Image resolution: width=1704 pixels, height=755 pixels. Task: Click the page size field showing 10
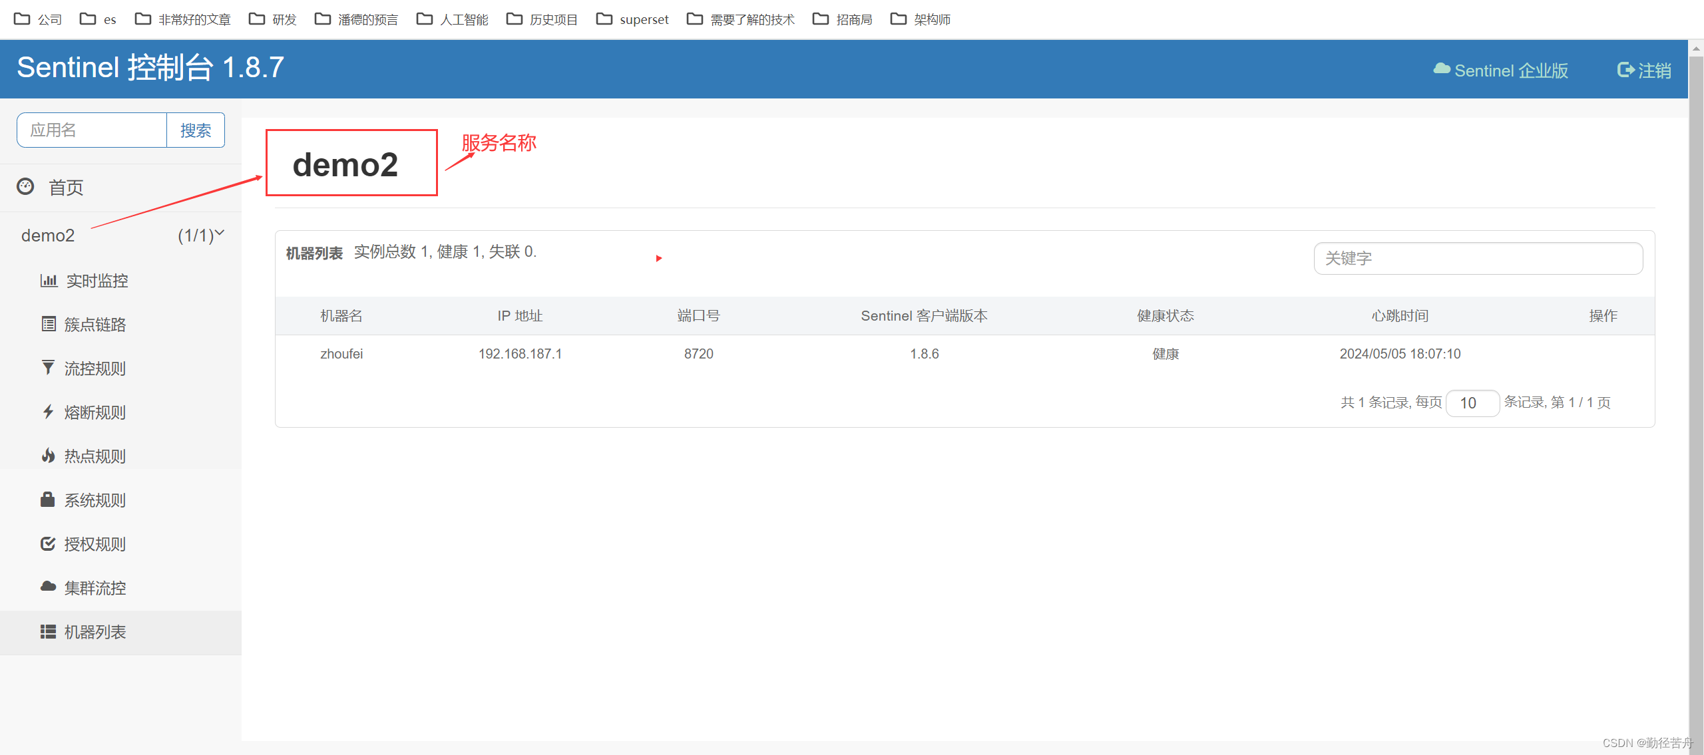click(x=1472, y=403)
